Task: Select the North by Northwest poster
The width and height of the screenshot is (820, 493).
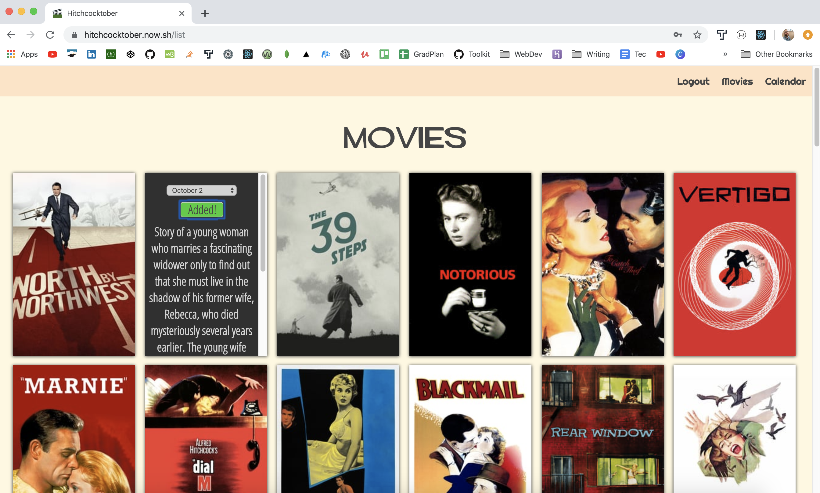Action: [x=74, y=264]
